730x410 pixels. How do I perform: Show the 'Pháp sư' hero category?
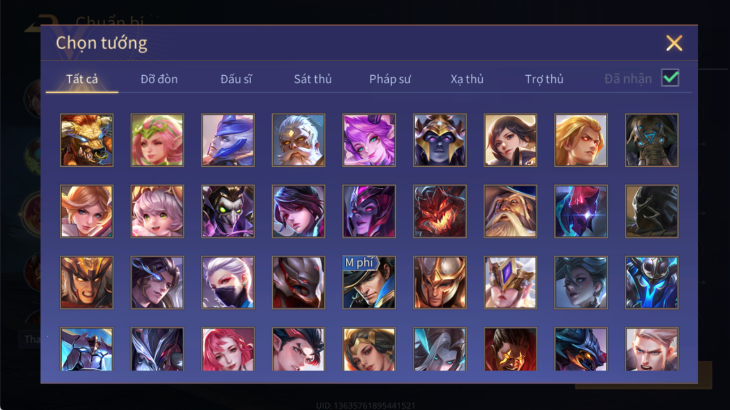(x=390, y=79)
